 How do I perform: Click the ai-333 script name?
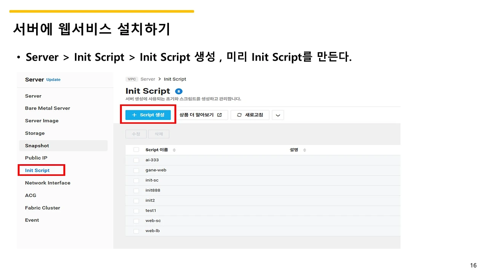click(x=152, y=160)
